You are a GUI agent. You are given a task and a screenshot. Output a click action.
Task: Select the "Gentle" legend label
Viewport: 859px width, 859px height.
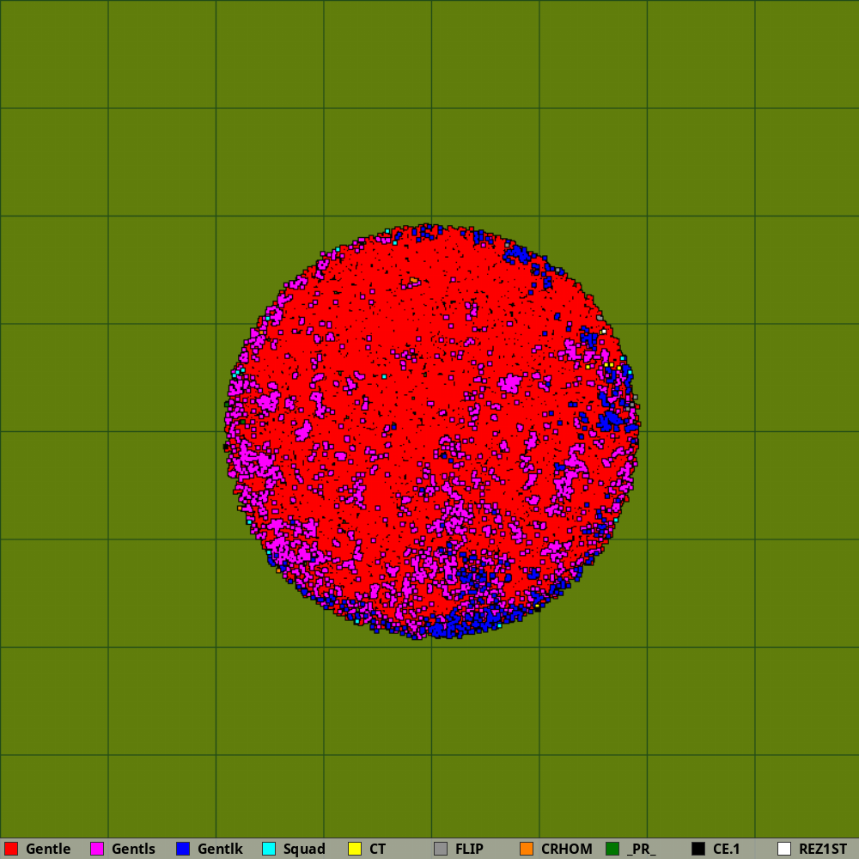48,849
